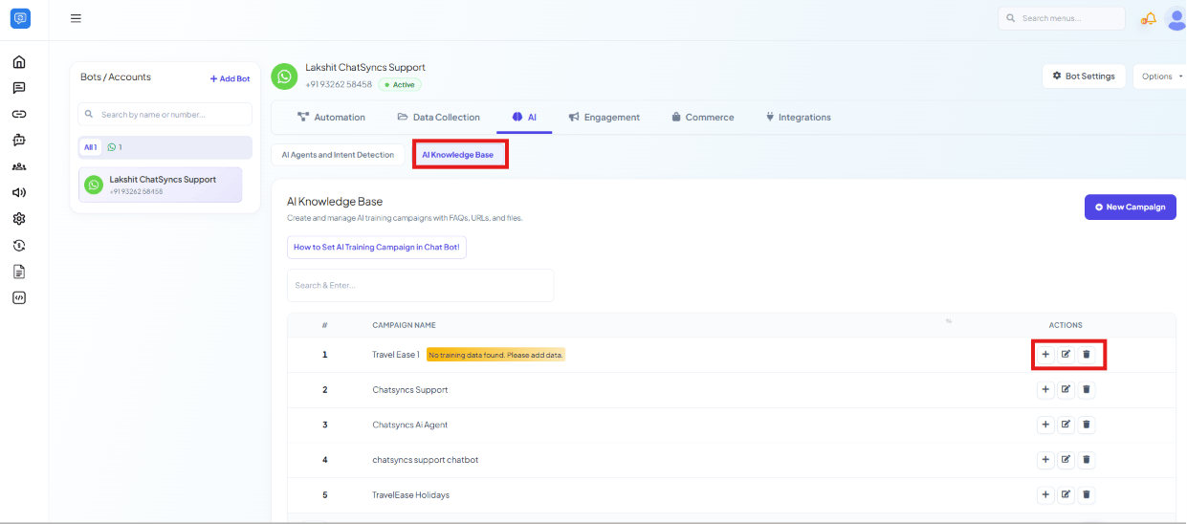Delete the Chatsyncs Ai Agent campaign
Viewport: 1187px width, 524px height.
tap(1087, 425)
